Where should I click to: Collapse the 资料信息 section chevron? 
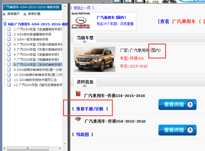[x=85, y=86]
